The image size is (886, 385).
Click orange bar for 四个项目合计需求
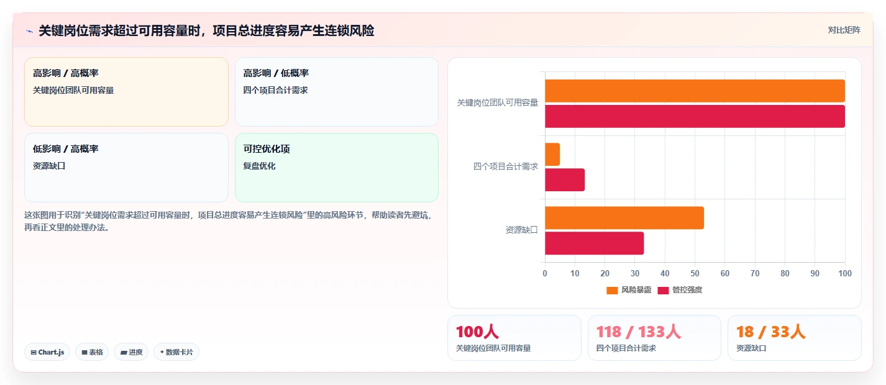(552, 154)
